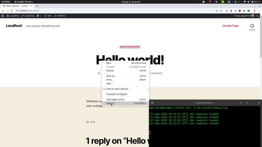Viewport: 262px width, 147px height.
Task: Reload the page with the refresh icon
Action: click(x=12, y=11)
